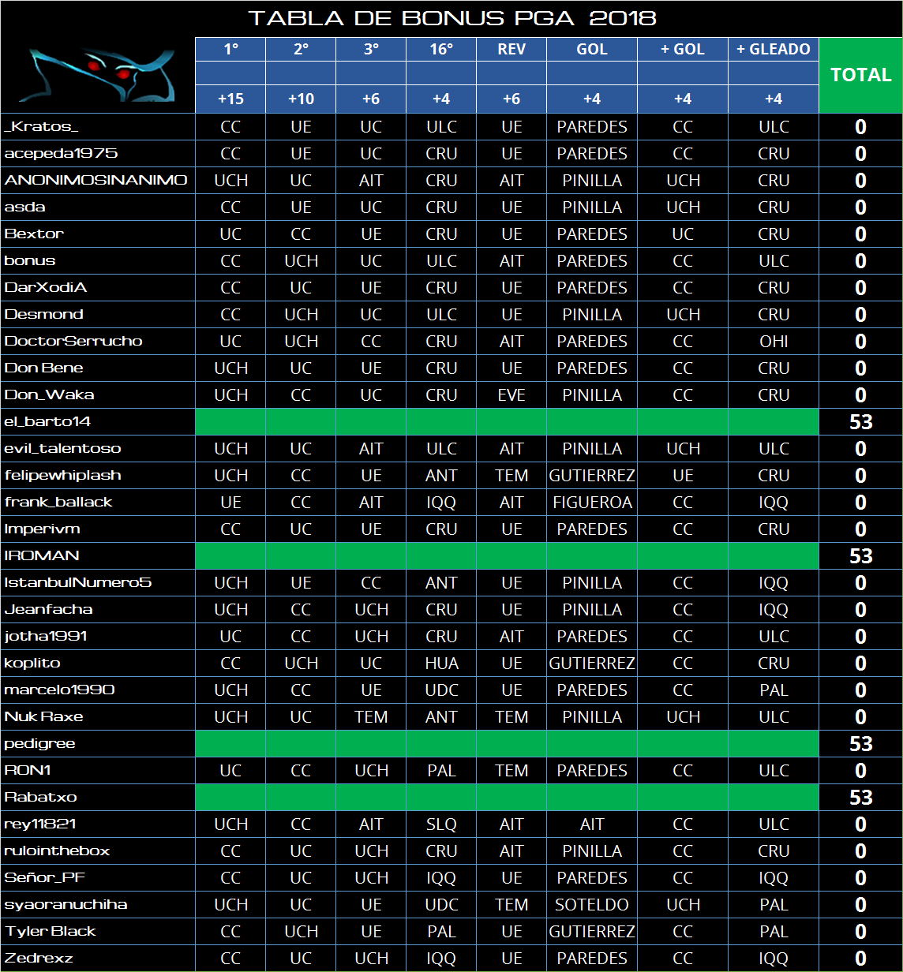Screen dimensions: 903x972
Task: Click Rabatxo's total of 53
Action: pos(860,798)
